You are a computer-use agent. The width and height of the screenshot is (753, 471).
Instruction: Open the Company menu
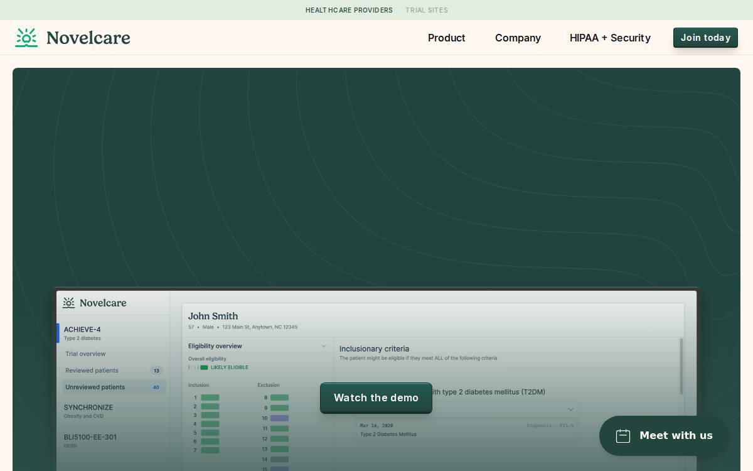pyautogui.click(x=518, y=38)
